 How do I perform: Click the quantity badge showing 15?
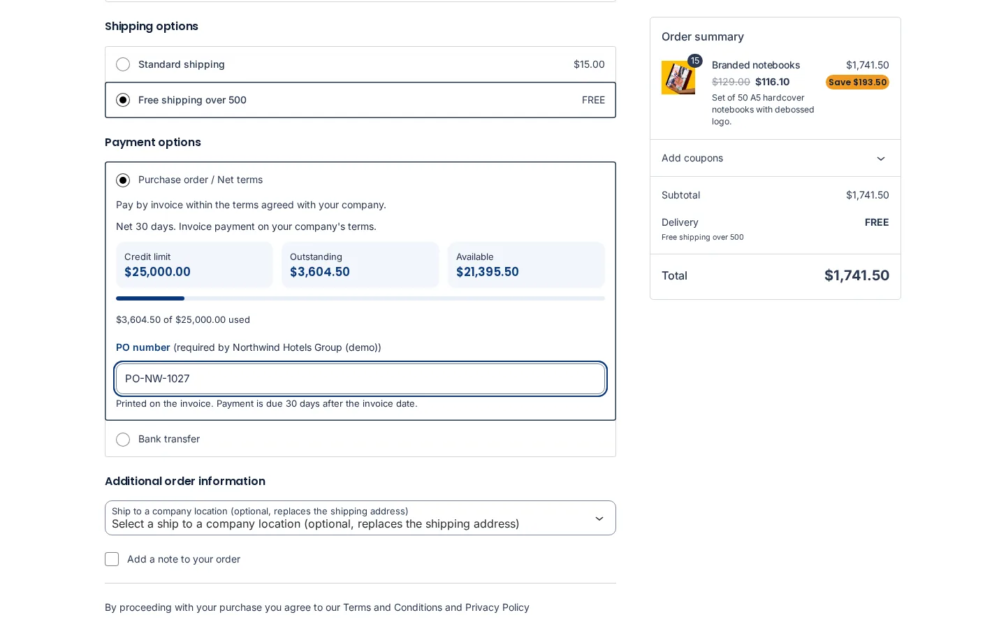[x=695, y=61]
